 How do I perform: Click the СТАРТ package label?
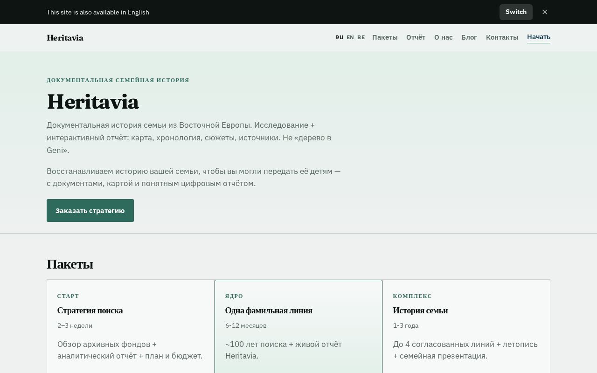point(68,296)
